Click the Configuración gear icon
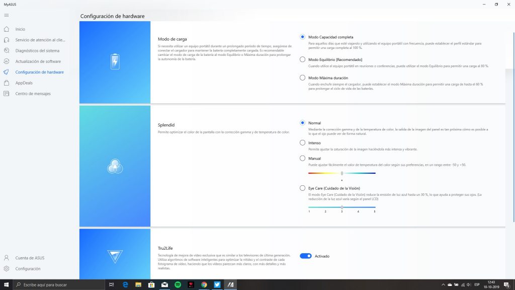515x290 pixels. pos(6,269)
